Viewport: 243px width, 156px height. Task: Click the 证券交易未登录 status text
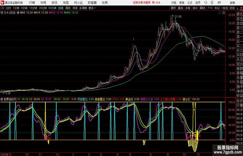click(142, 3)
